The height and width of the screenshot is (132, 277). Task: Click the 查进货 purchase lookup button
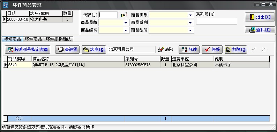pos(67,50)
